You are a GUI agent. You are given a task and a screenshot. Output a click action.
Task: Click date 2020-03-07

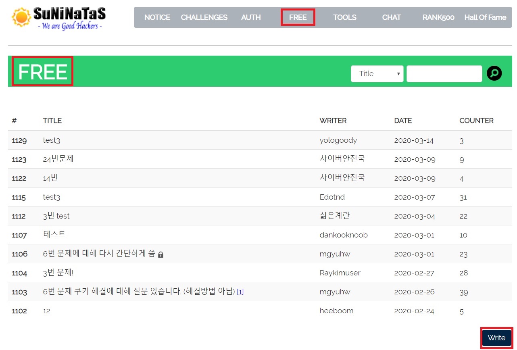point(415,197)
